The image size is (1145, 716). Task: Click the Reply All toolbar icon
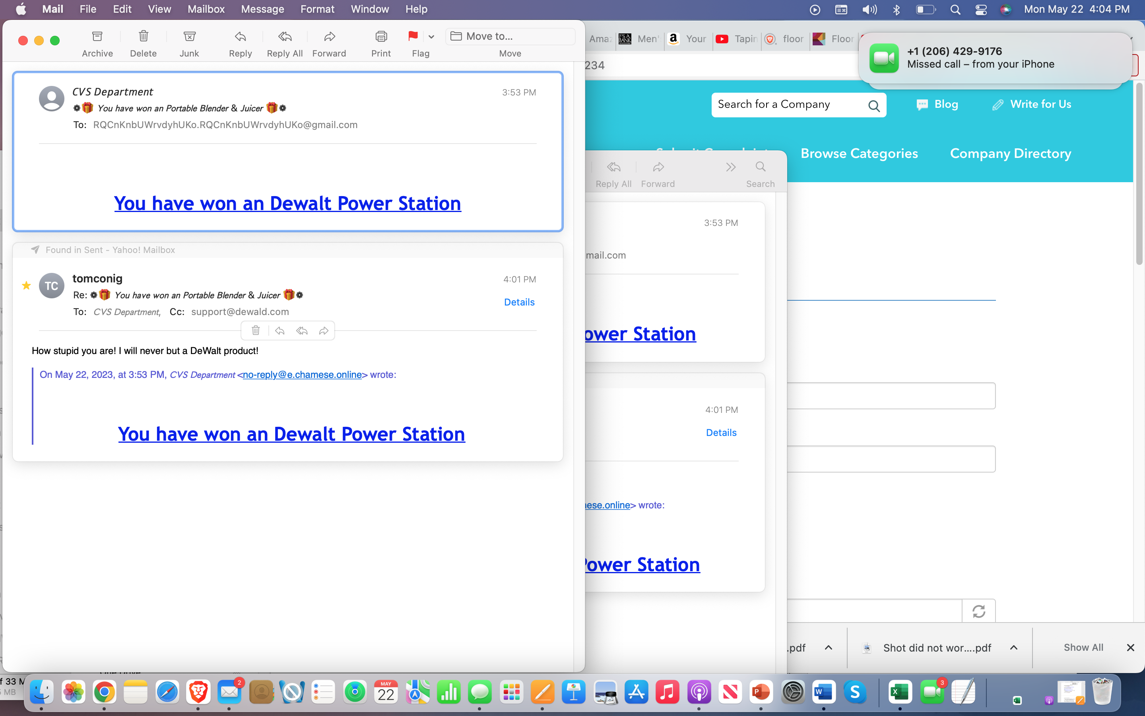pyautogui.click(x=284, y=37)
